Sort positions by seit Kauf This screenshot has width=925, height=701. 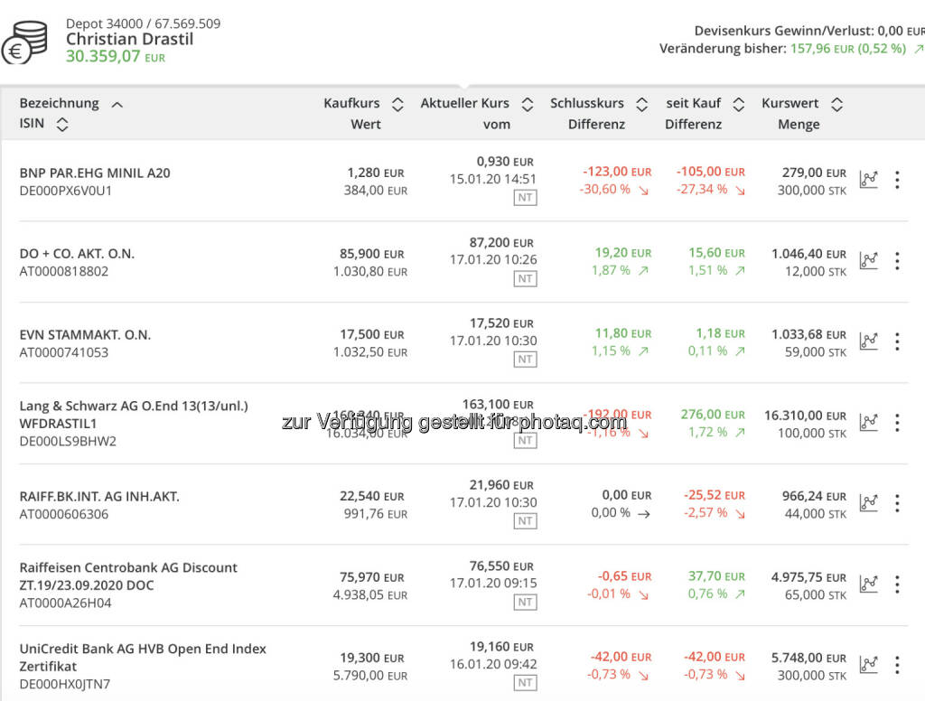[738, 105]
